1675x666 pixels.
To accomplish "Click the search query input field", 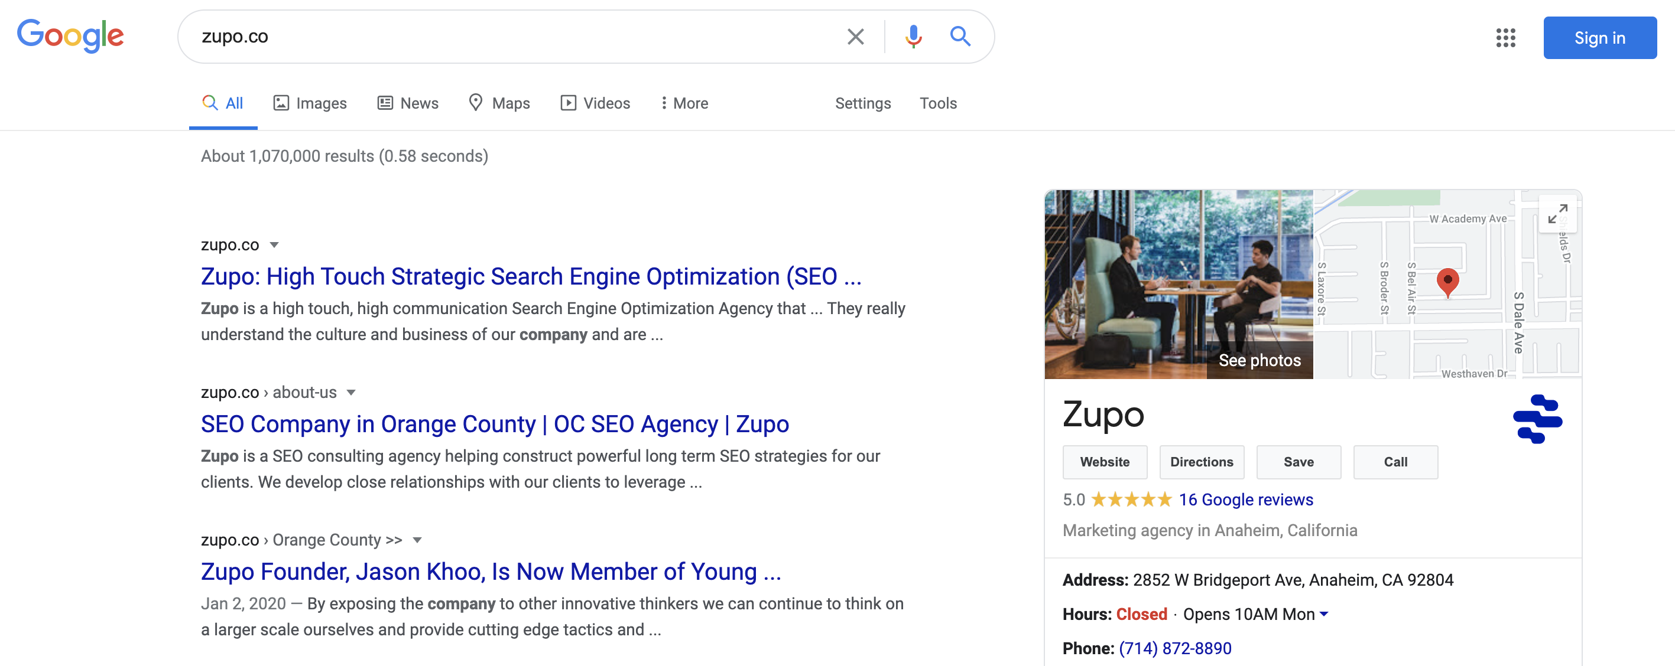I will coord(514,37).
